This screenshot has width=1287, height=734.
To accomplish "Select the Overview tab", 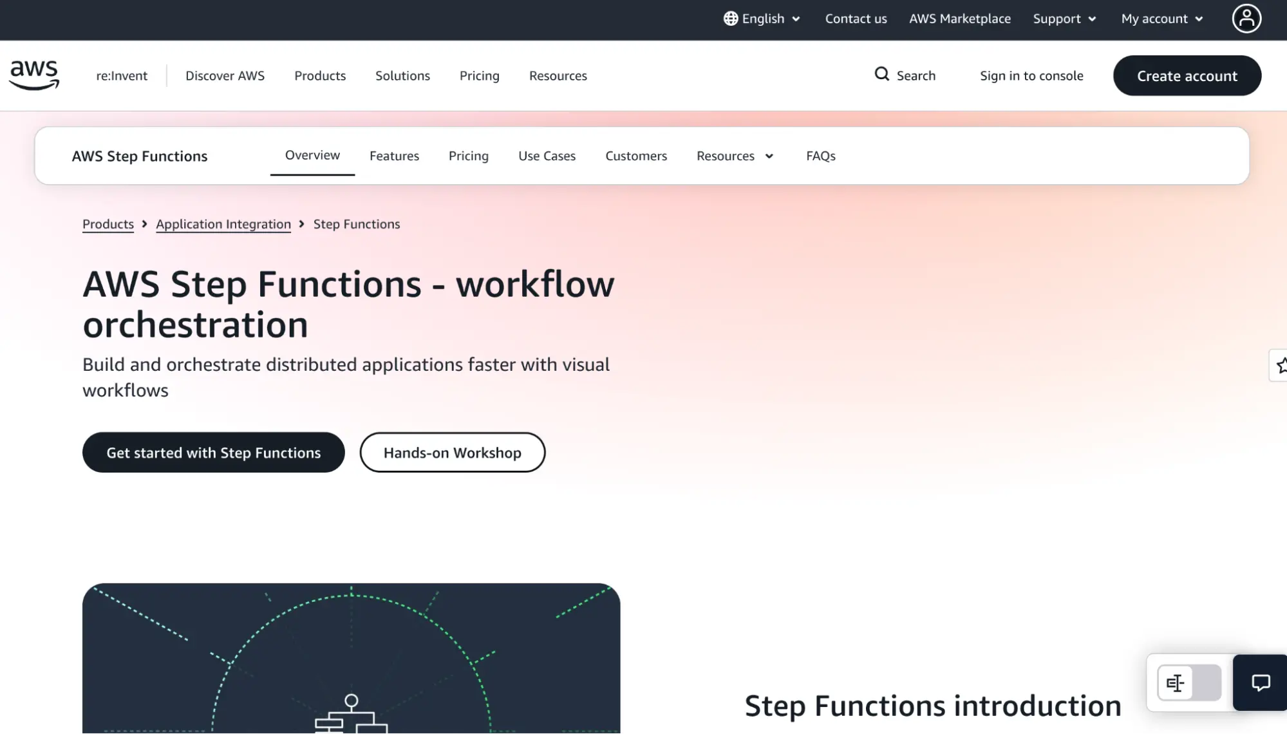I will pyautogui.click(x=312, y=155).
